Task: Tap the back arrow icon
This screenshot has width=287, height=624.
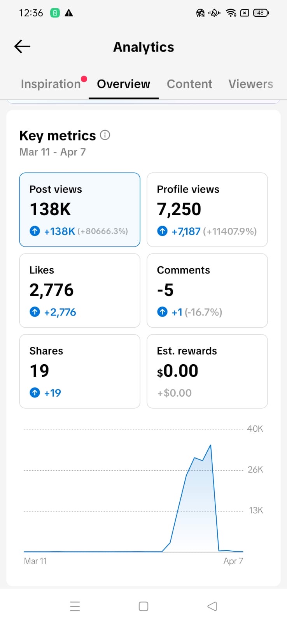Action: click(22, 47)
